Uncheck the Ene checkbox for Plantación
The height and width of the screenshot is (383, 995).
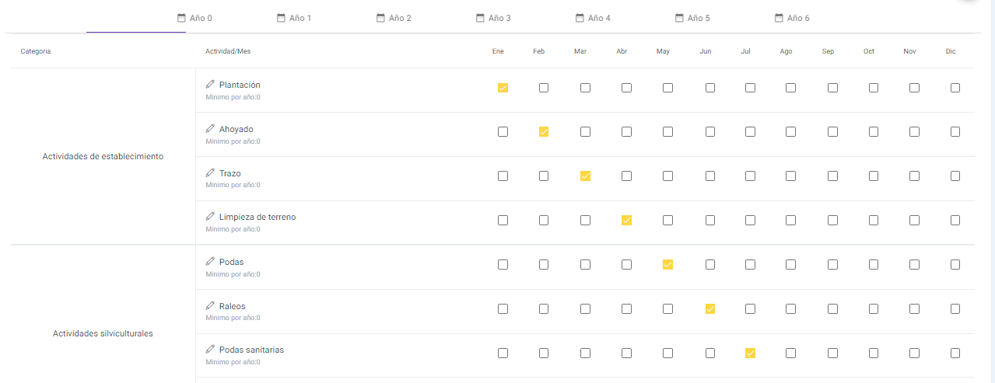point(503,88)
